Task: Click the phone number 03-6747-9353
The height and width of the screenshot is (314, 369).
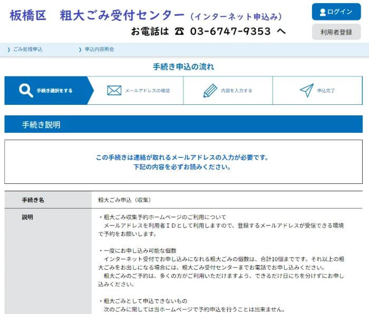Action: (x=230, y=31)
